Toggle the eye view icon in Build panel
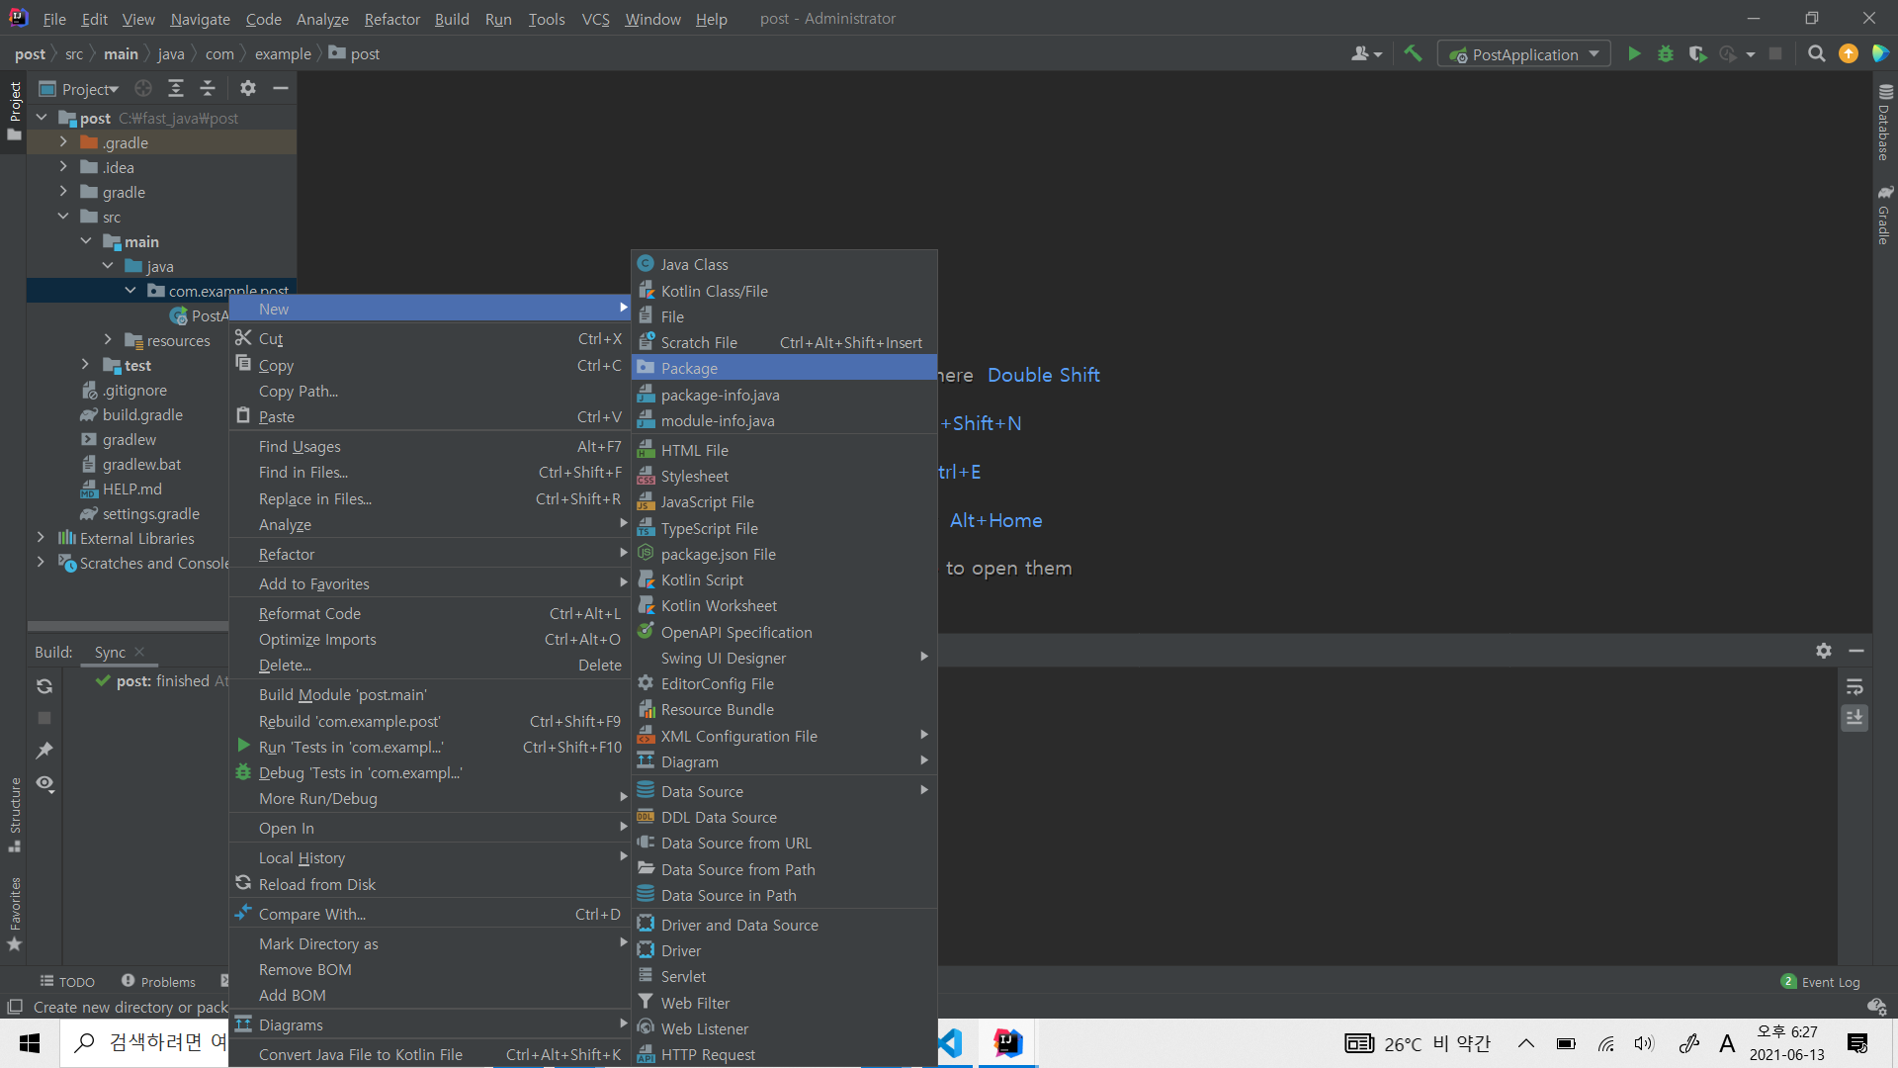Image resolution: width=1898 pixels, height=1068 pixels. click(x=44, y=783)
